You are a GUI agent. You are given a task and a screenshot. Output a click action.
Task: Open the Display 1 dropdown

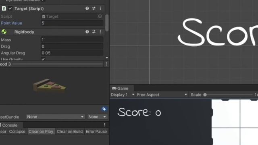(x=123, y=95)
